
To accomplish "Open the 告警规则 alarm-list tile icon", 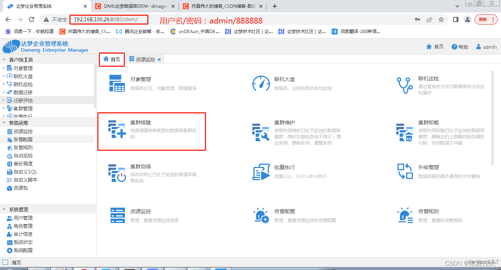I will pyautogui.click(x=405, y=216).
